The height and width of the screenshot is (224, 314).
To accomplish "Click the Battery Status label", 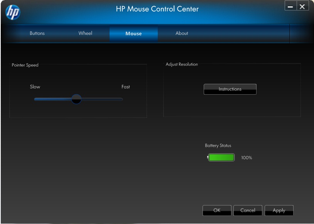I will tap(218, 146).
